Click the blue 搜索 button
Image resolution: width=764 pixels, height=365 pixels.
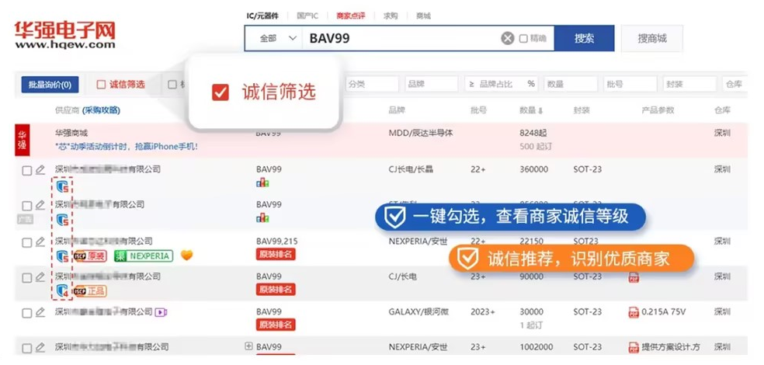click(584, 39)
